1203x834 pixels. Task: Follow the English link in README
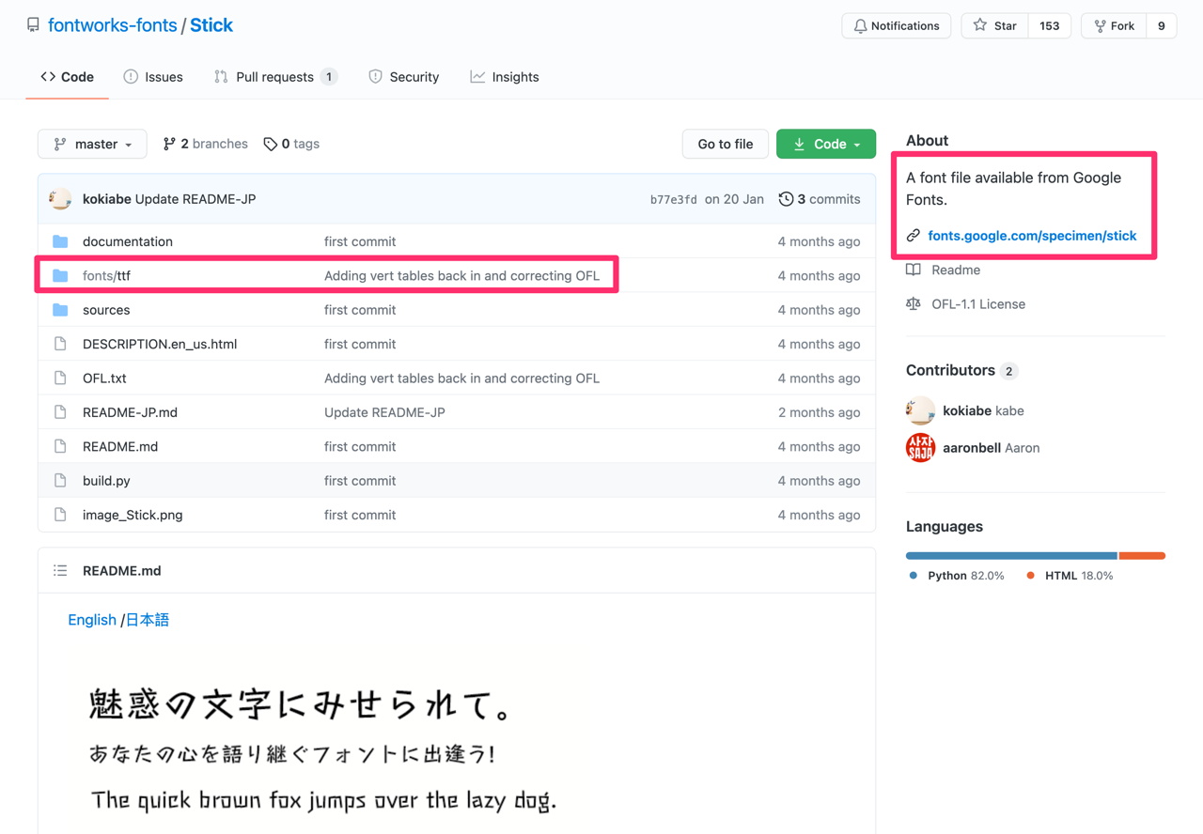pyautogui.click(x=92, y=620)
